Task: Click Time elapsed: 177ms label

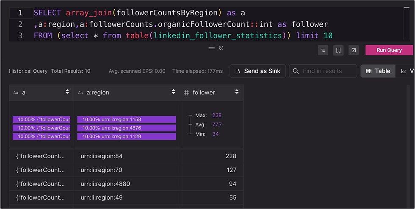Action: (197, 71)
